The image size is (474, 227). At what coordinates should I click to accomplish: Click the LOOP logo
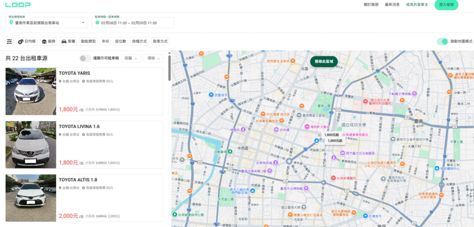pyautogui.click(x=18, y=5)
